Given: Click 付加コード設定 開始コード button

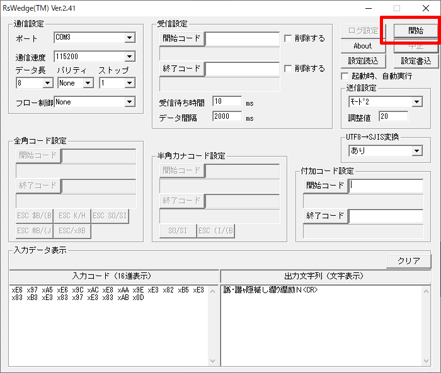Looking at the screenshot, I should click(326, 186).
